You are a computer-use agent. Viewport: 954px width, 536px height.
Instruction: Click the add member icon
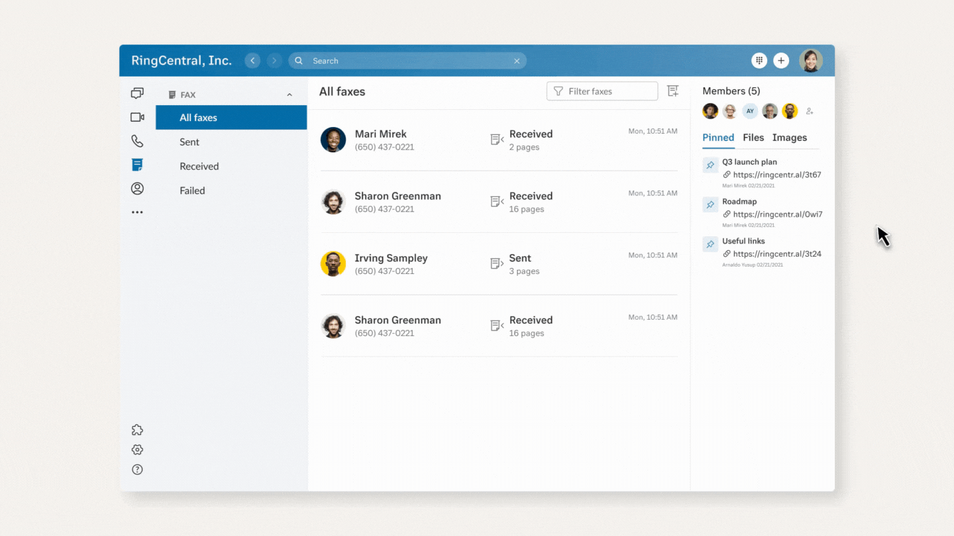[810, 111]
